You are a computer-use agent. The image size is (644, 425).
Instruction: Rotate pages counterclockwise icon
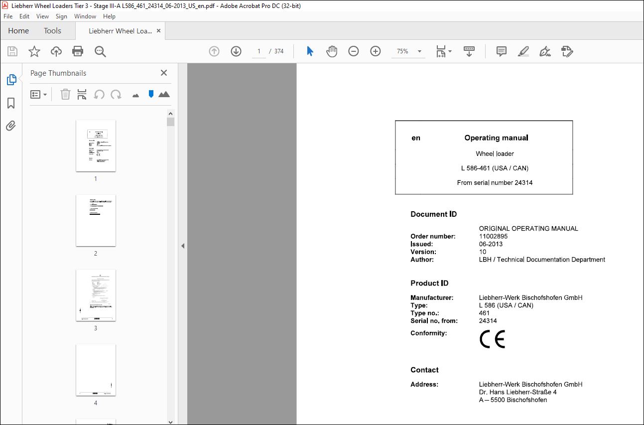pos(99,94)
